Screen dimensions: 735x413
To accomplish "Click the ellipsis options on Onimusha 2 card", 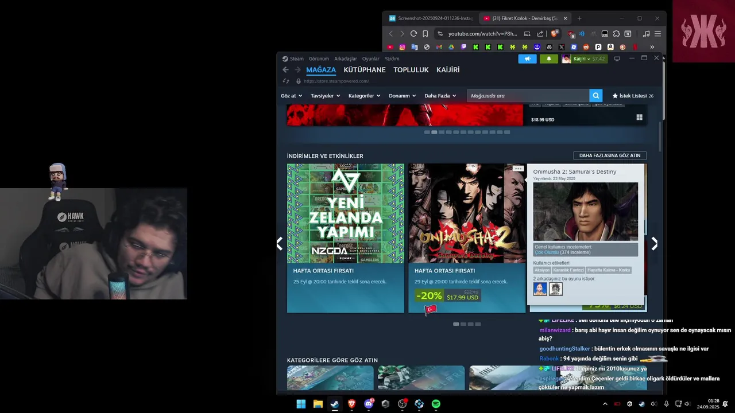I will click(x=518, y=169).
